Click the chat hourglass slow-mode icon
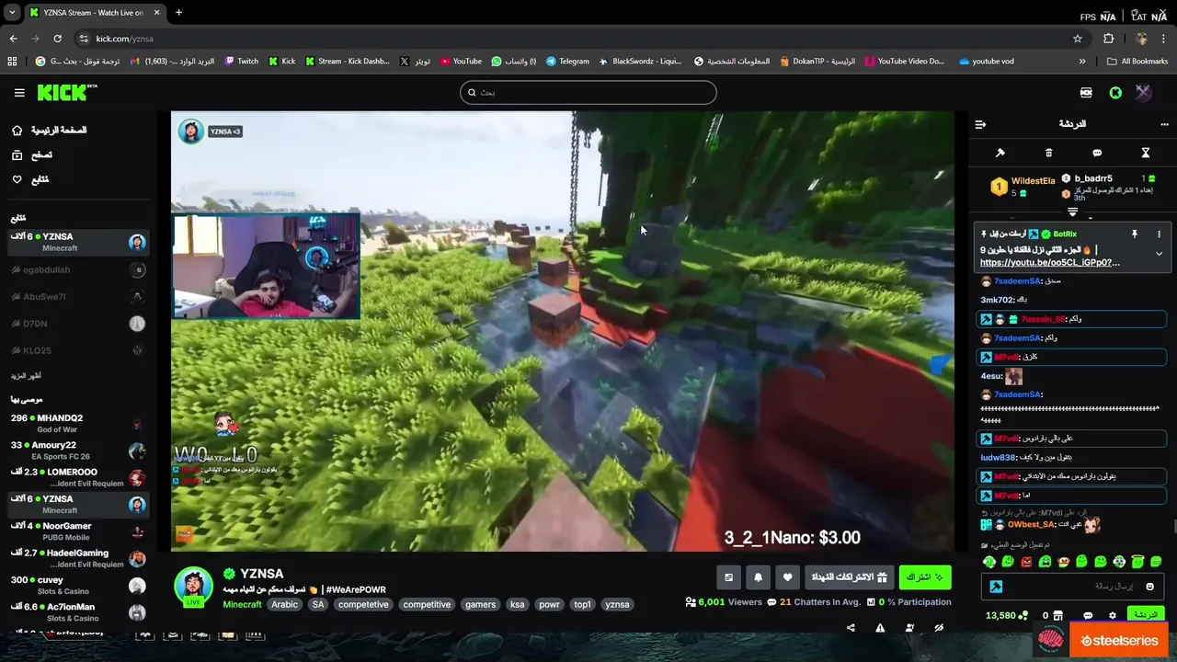This screenshot has height=662, width=1177. pyautogui.click(x=1146, y=153)
